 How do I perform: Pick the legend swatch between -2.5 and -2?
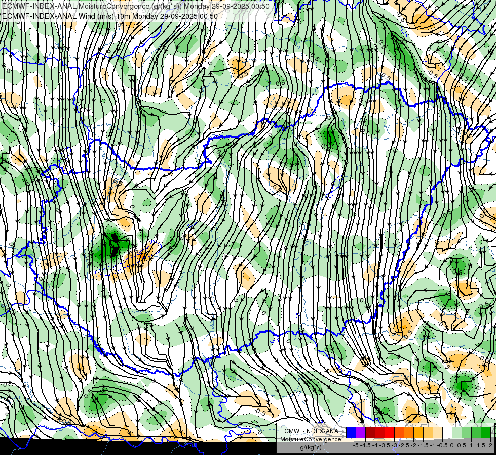(409, 433)
